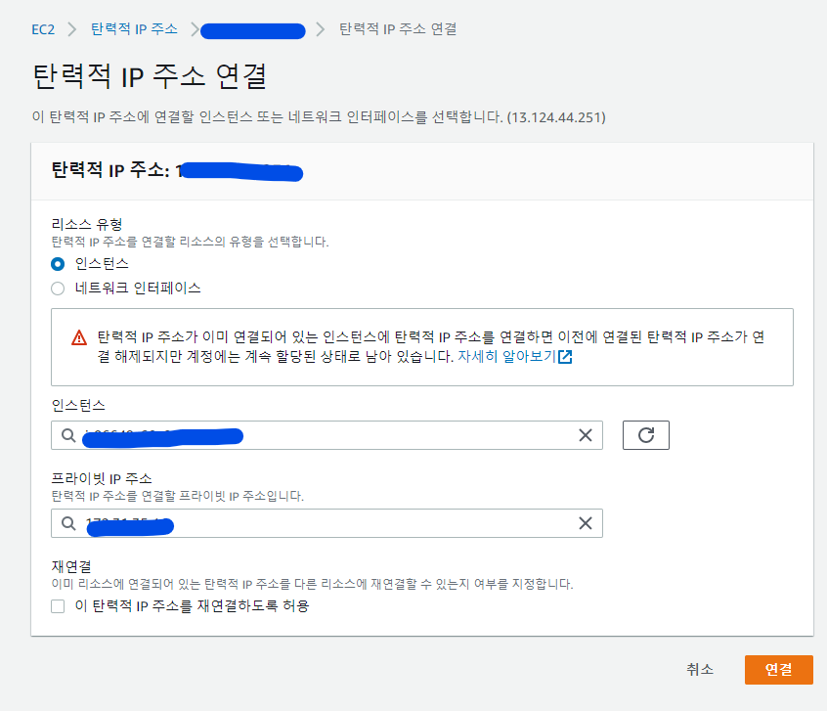
Task: Open the redacted breadcrumb link
Action: click(252, 31)
